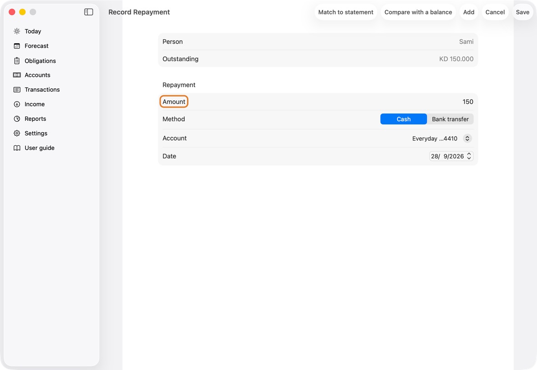Open the Today section

[33, 31]
